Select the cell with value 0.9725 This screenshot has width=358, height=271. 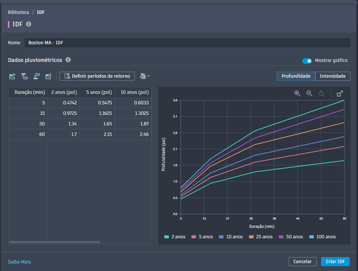coord(64,113)
